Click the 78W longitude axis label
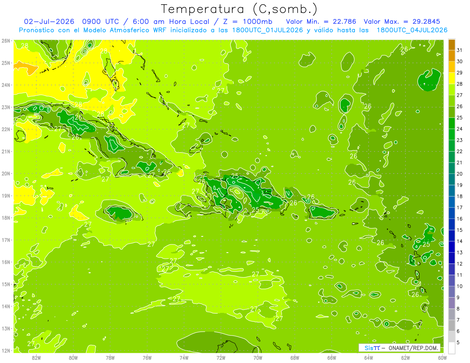This screenshot has width=470, height=363. coord(110,357)
